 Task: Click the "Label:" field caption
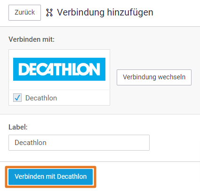point(18,127)
